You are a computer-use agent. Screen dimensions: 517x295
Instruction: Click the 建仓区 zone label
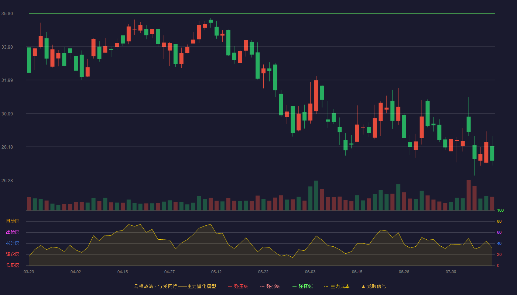coord(13,254)
